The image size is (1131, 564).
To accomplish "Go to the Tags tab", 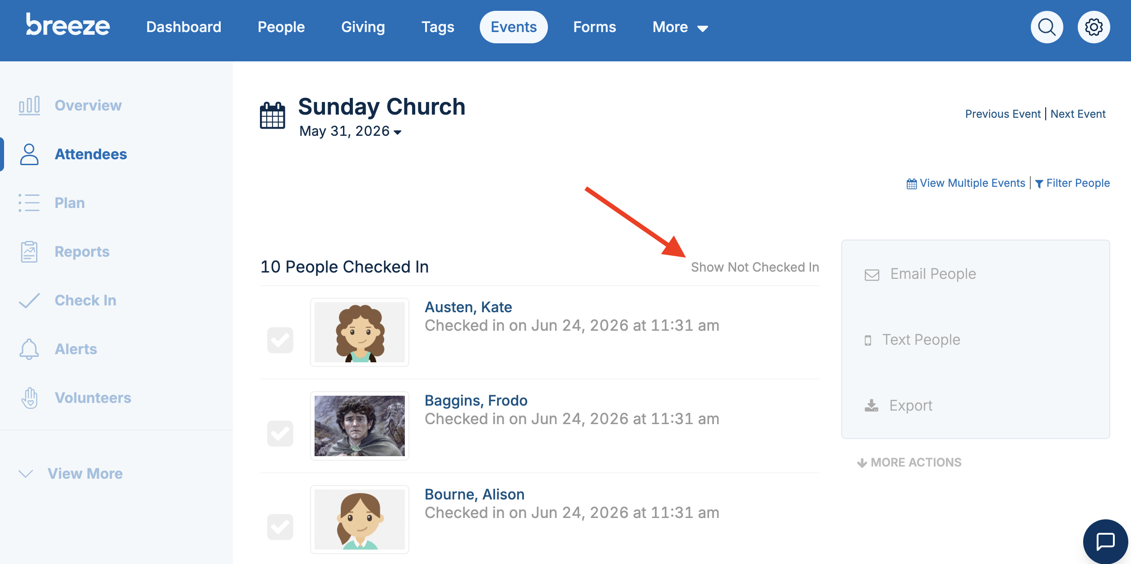I will click(x=438, y=27).
